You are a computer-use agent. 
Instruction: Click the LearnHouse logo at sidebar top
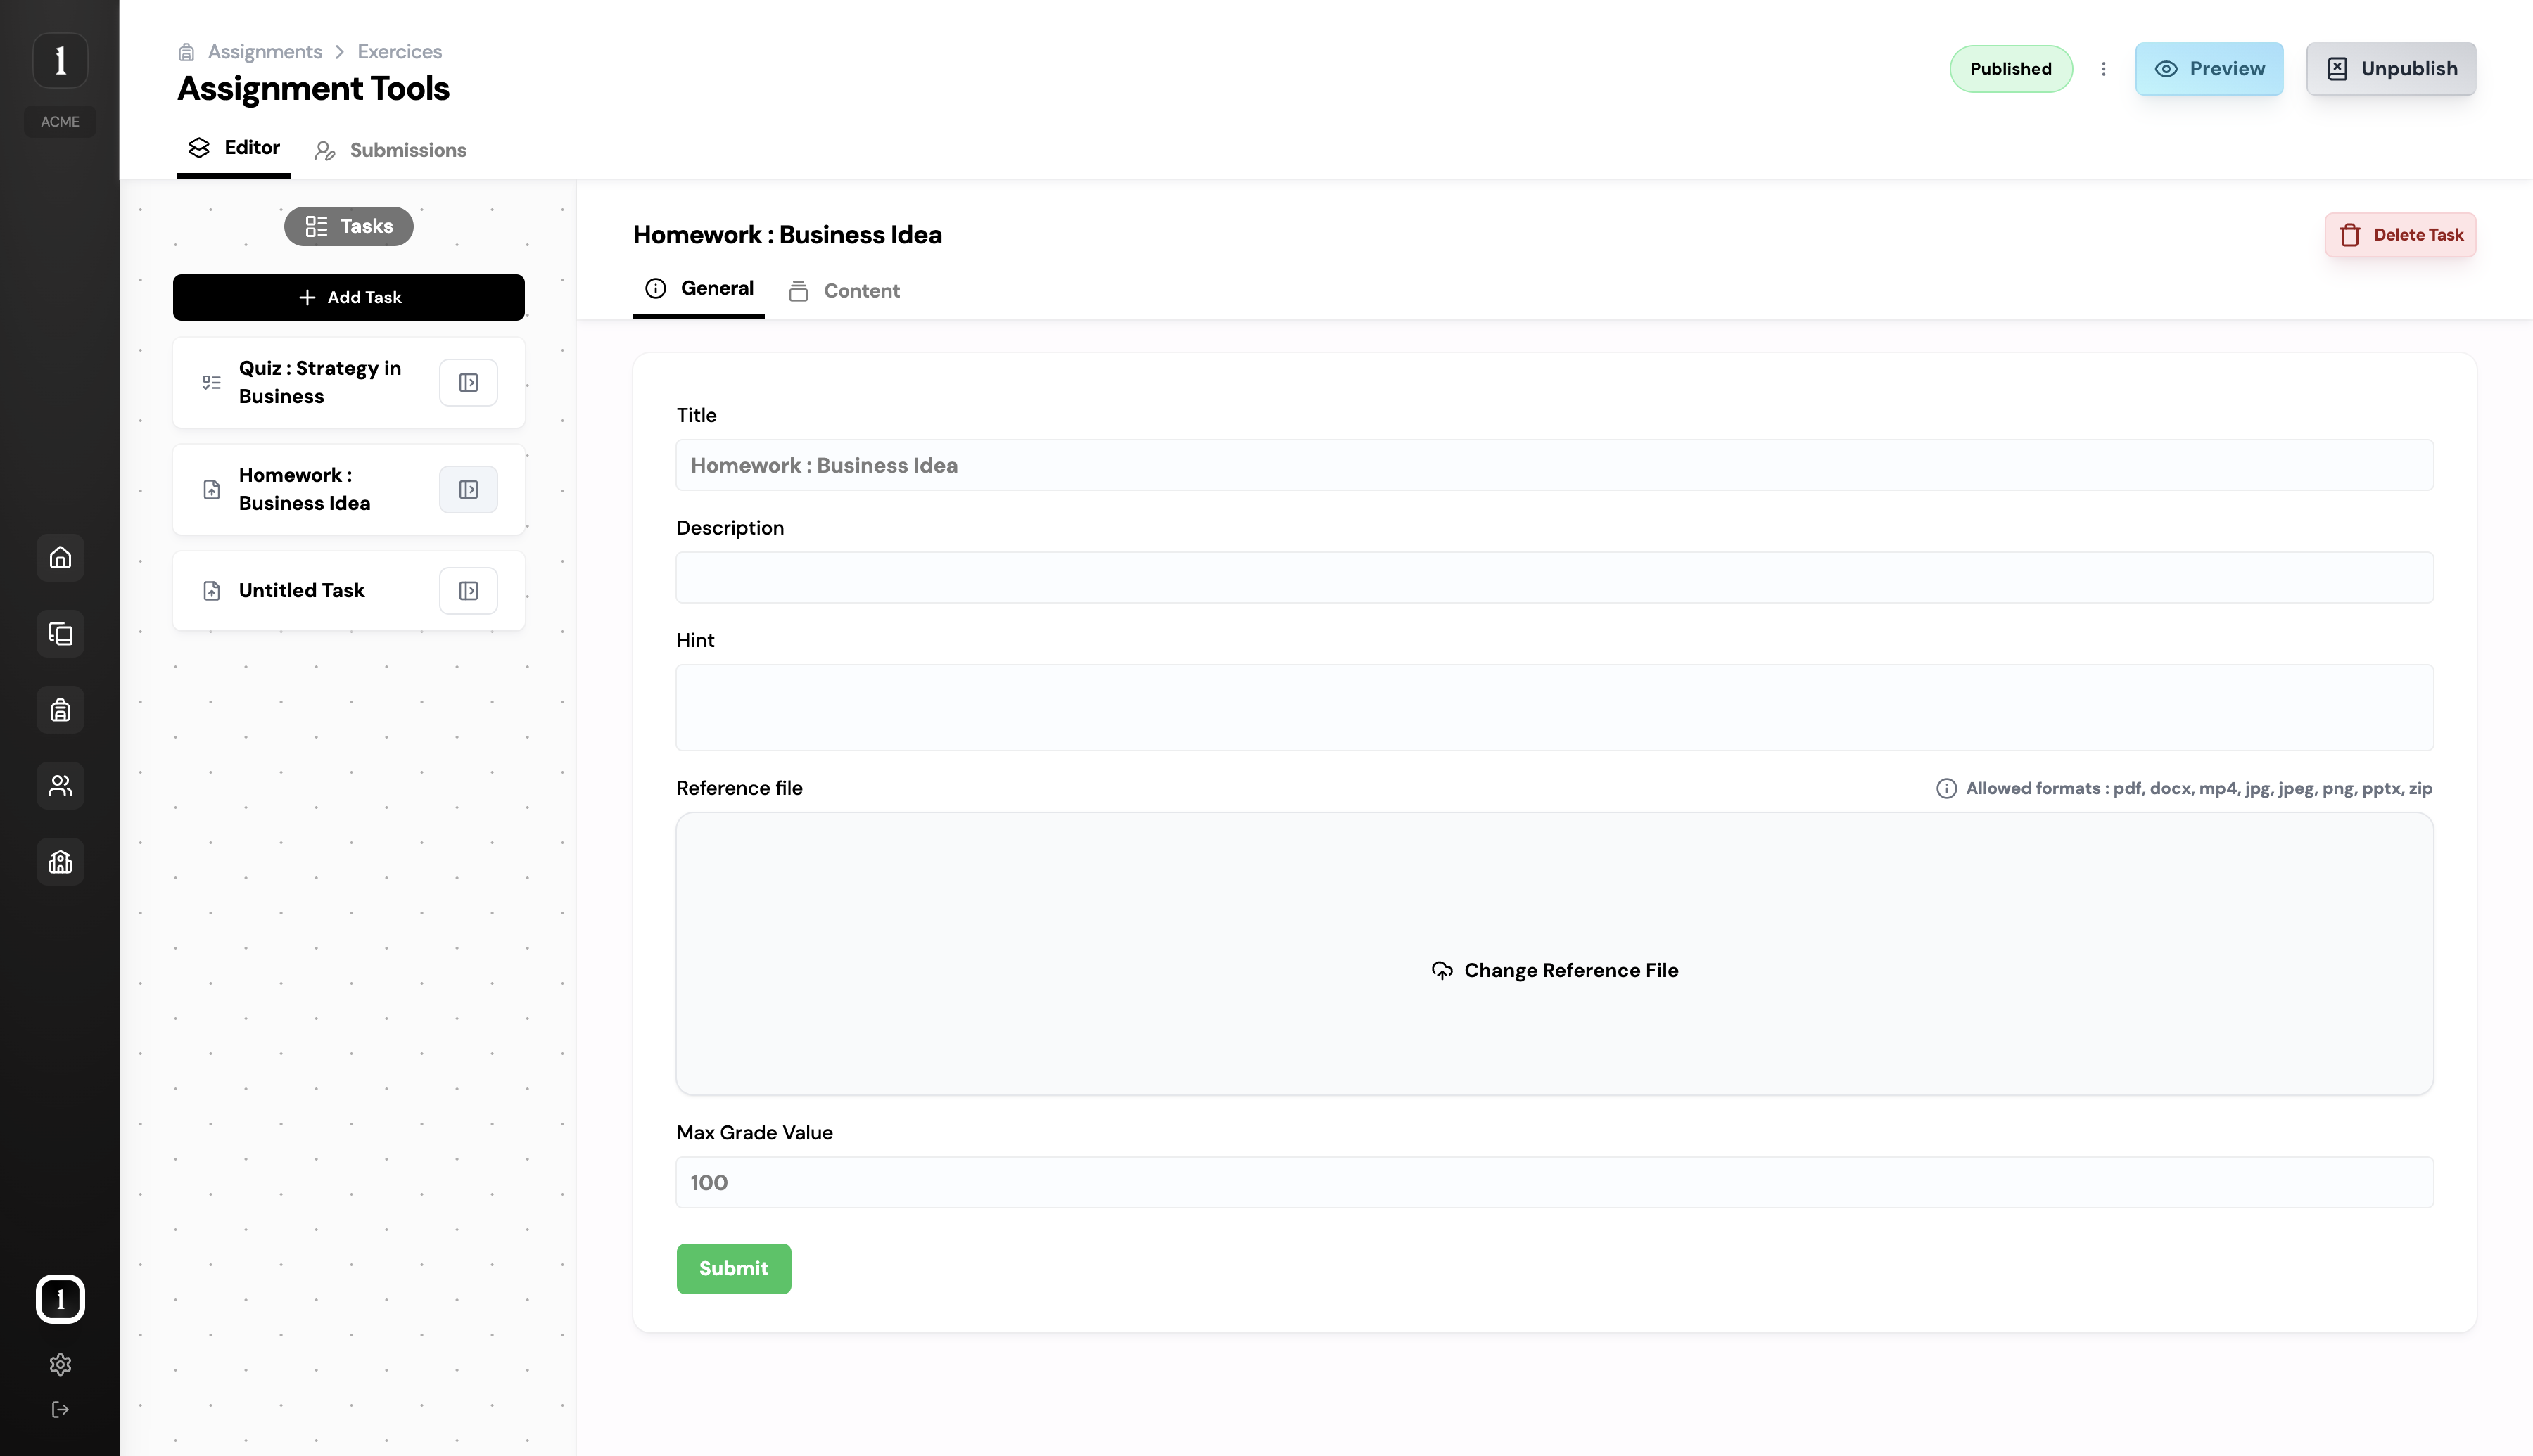tap(60, 60)
